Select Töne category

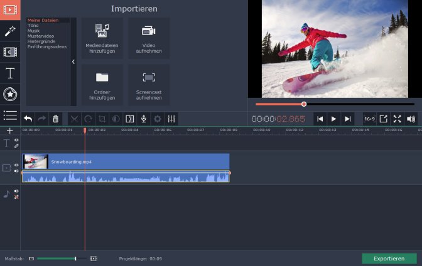point(33,26)
